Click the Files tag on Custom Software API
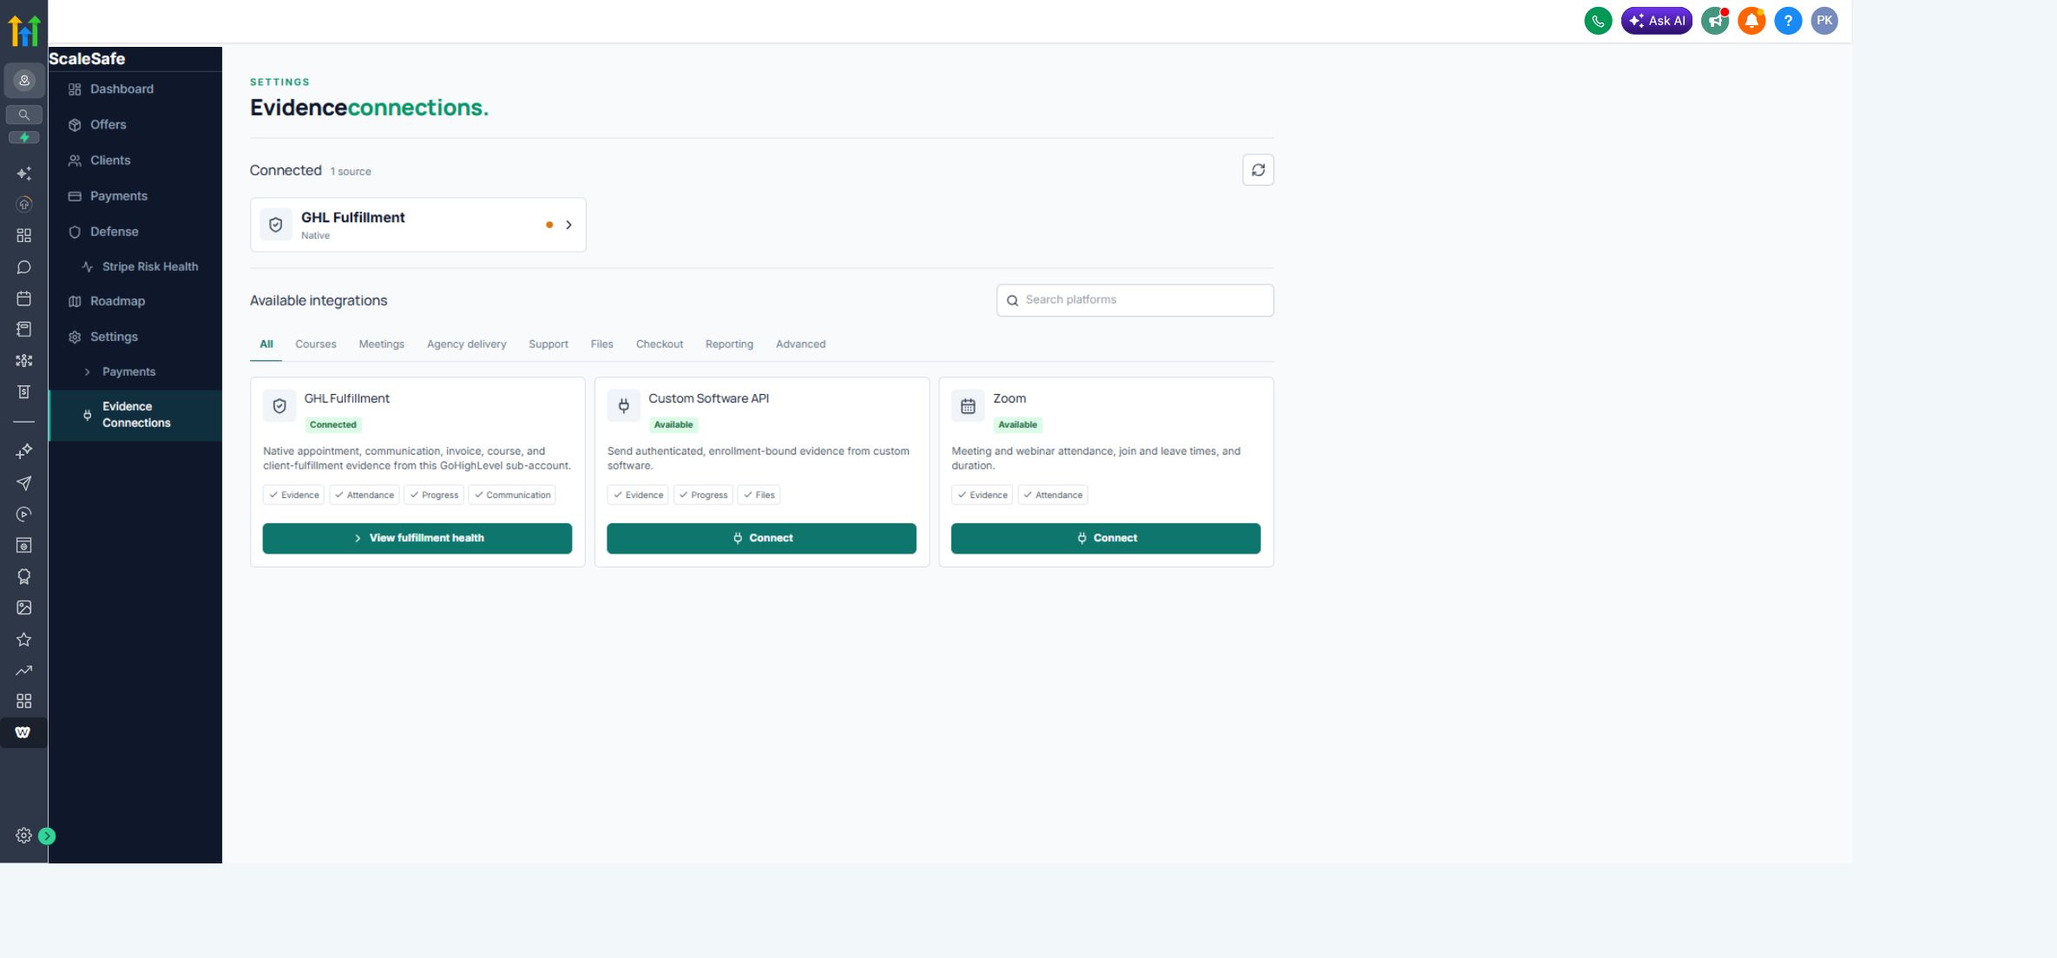 point(759,495)
